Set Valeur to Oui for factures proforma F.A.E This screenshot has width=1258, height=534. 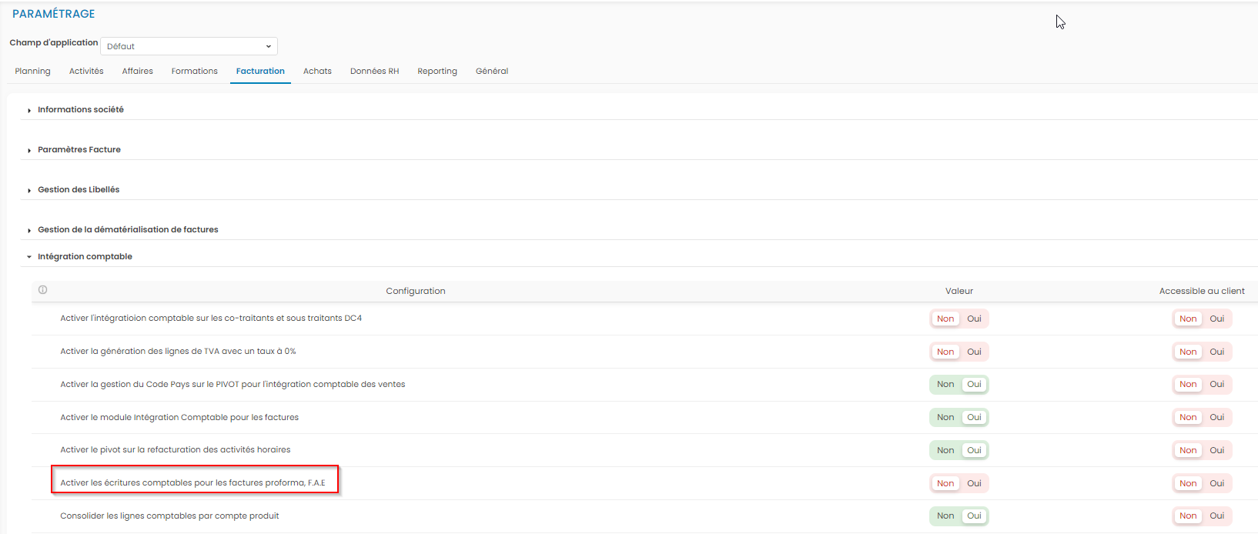coord(974,483)
